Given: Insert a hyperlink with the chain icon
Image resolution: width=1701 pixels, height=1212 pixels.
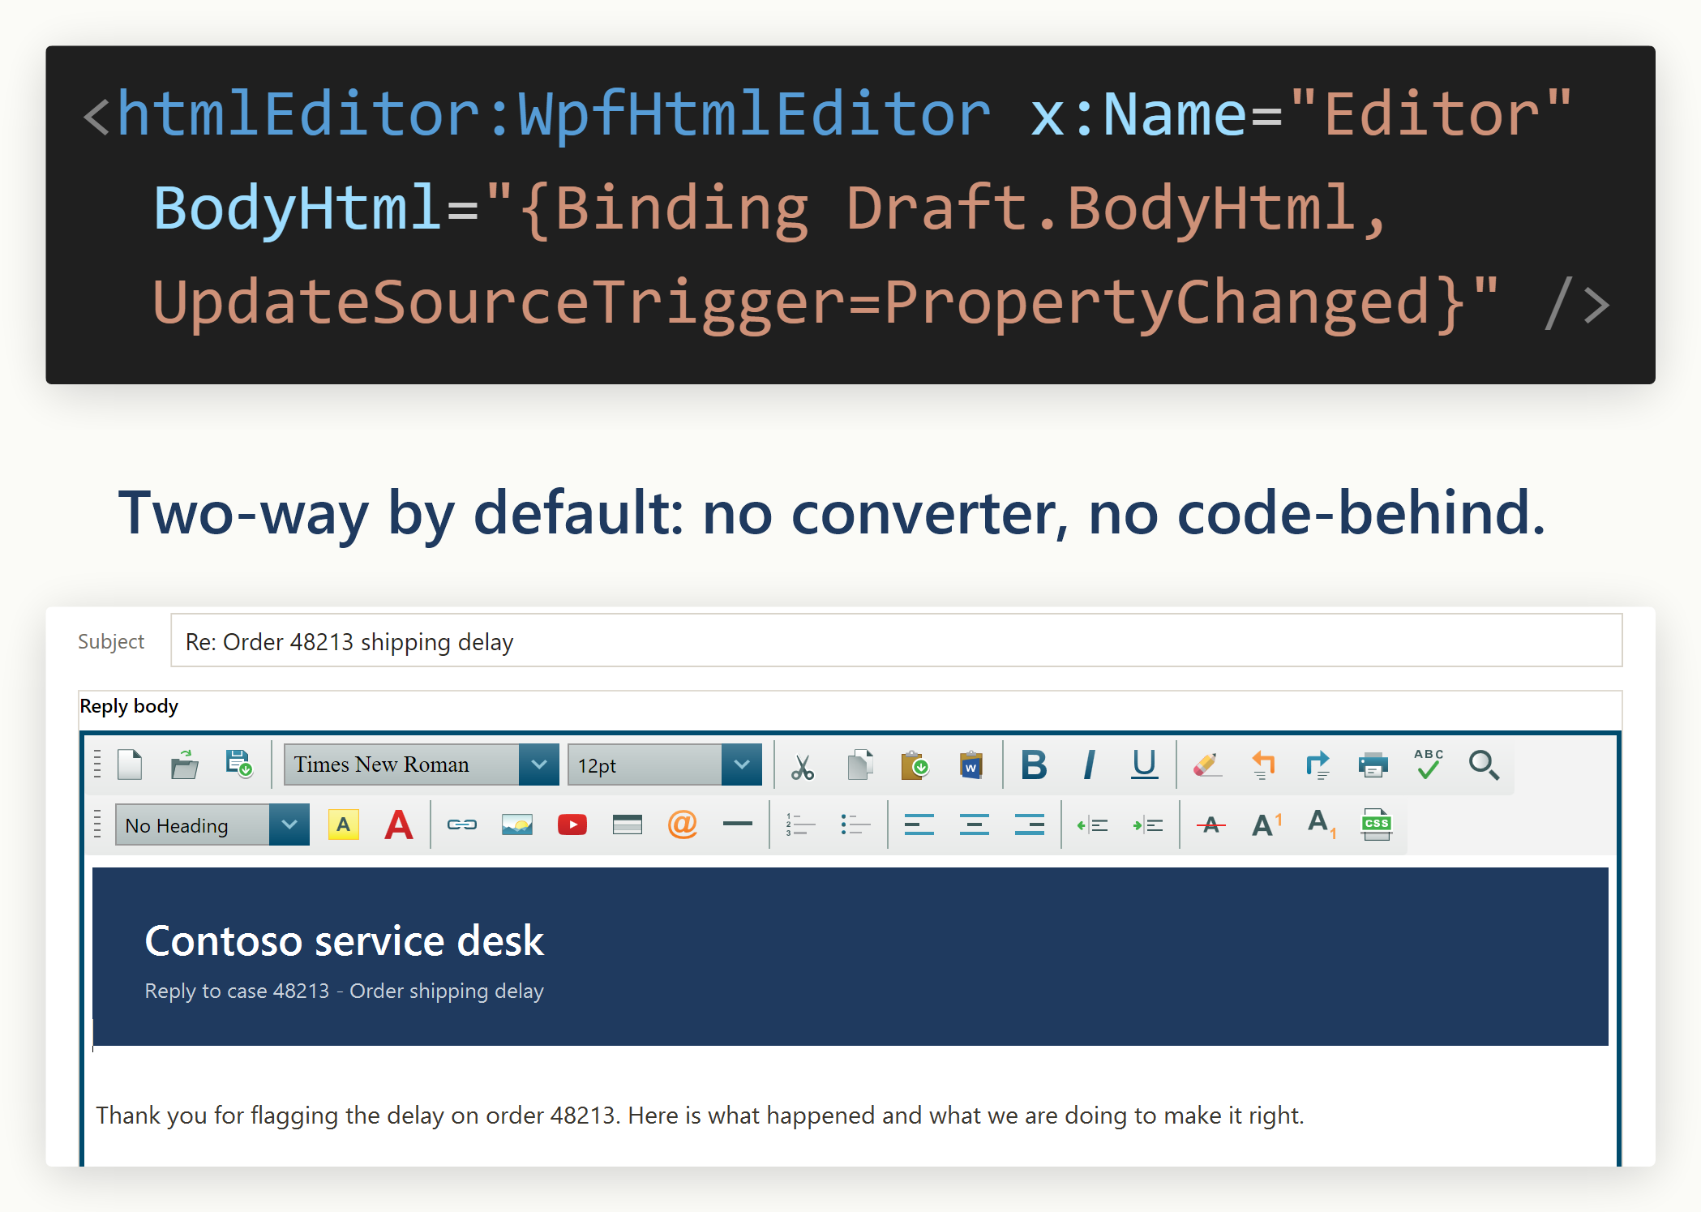Looking at the screenshot, I should click(461, 824).
